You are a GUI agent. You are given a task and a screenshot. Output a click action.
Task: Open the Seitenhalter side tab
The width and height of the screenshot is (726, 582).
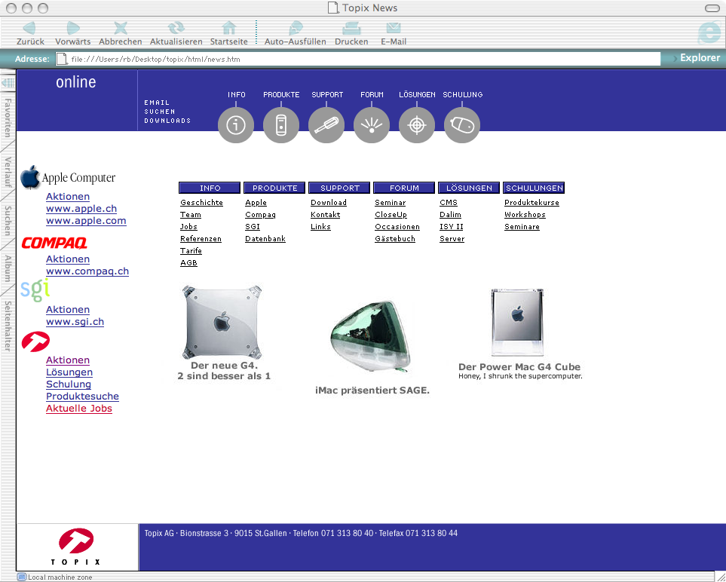[x=8, y=326]
